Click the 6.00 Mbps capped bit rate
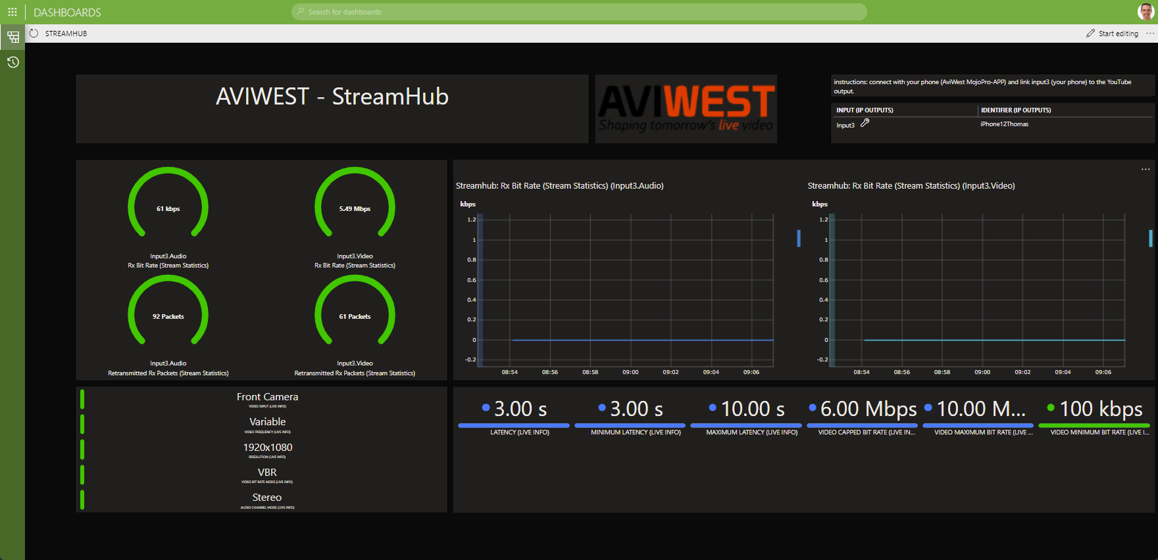The width and height of the screenshot is (1158, 560). pyautogui.click(x=868, y=409)
